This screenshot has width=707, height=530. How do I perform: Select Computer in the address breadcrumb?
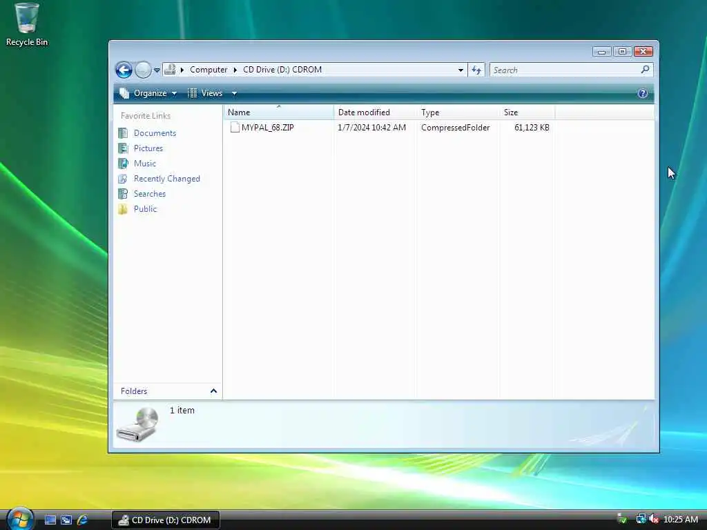(209, 70)
